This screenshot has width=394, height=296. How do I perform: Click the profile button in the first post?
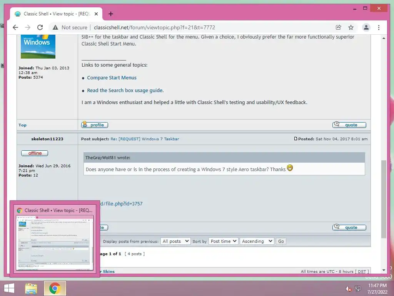tap(95, 125)
